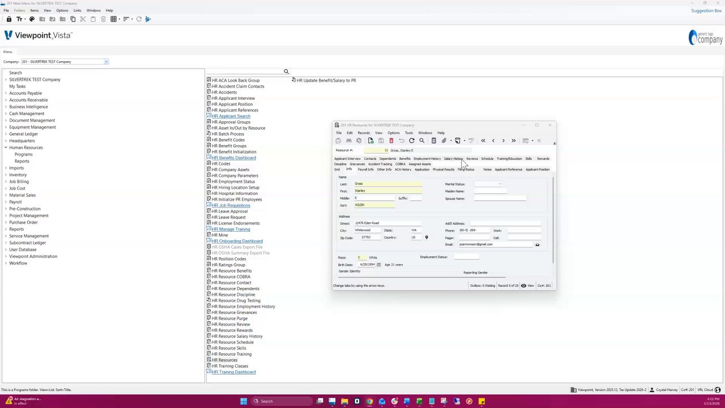Open the Company dropdown
Image resolution: width=725 pixels, height=408 pixels.
106,62
